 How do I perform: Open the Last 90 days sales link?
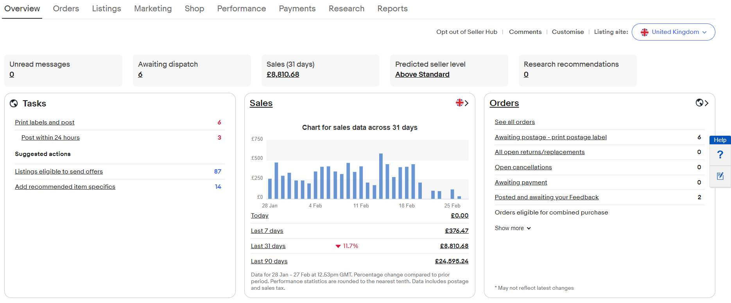[269, 261]
